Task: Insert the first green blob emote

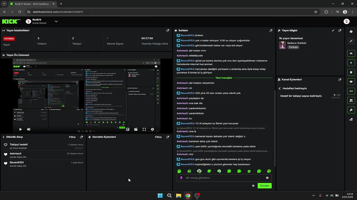Action: pyautogui.click(x=179, y=171)
